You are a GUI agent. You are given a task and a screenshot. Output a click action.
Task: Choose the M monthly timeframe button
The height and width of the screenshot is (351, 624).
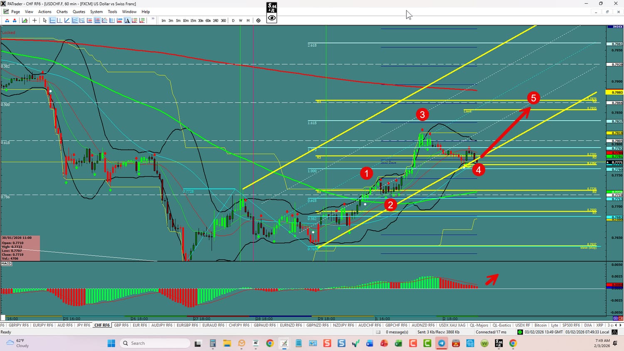coord(248,20)
